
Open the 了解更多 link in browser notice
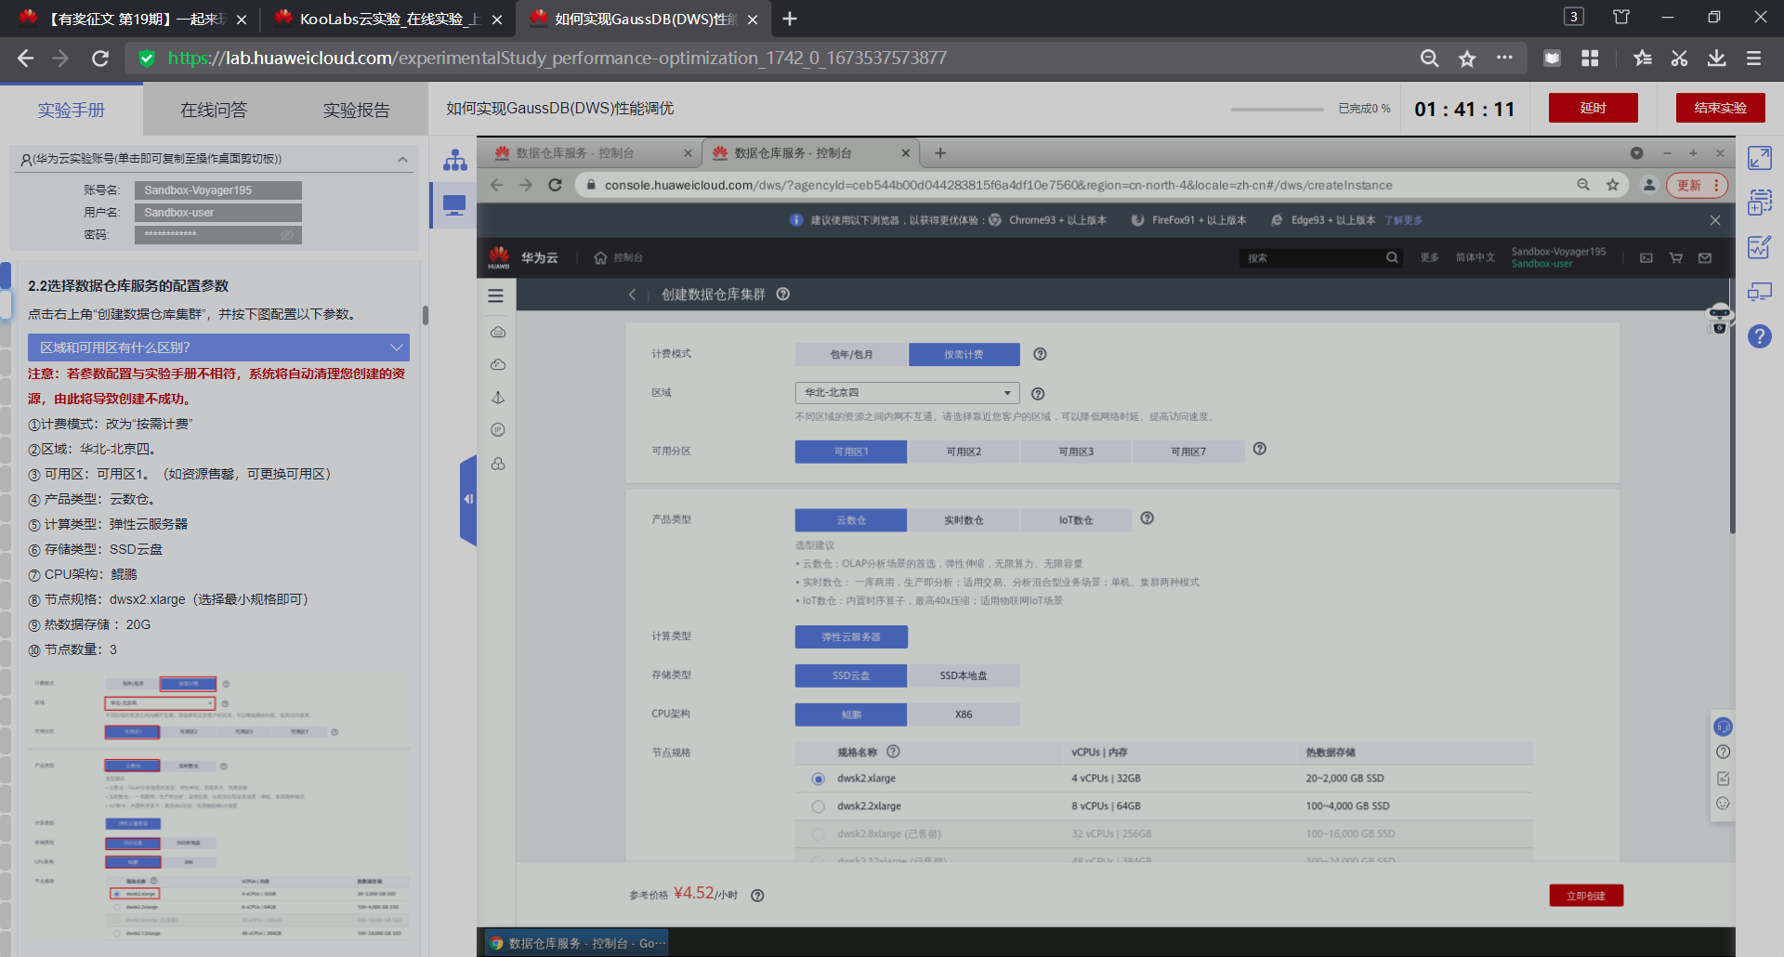click(x=1403, y=220)
